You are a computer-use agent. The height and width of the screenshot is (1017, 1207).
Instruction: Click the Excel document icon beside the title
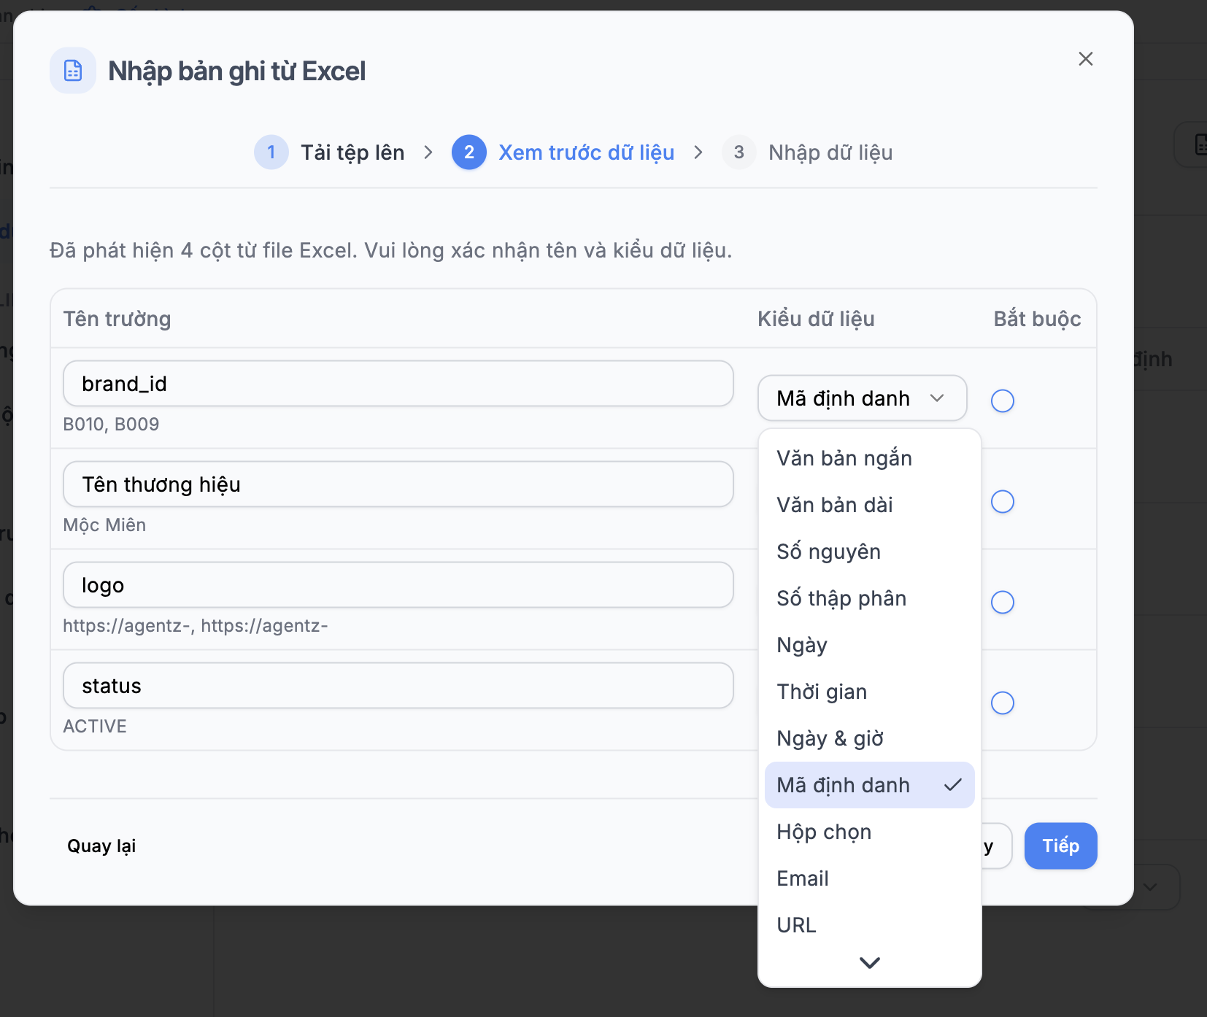point(73,71)
